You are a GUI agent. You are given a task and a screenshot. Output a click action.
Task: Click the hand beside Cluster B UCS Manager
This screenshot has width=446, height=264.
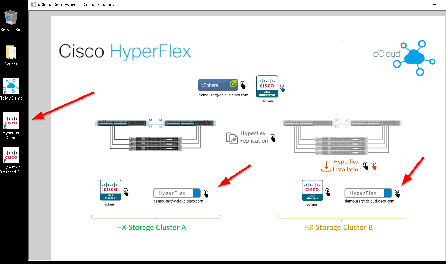[x=328, y=192]
